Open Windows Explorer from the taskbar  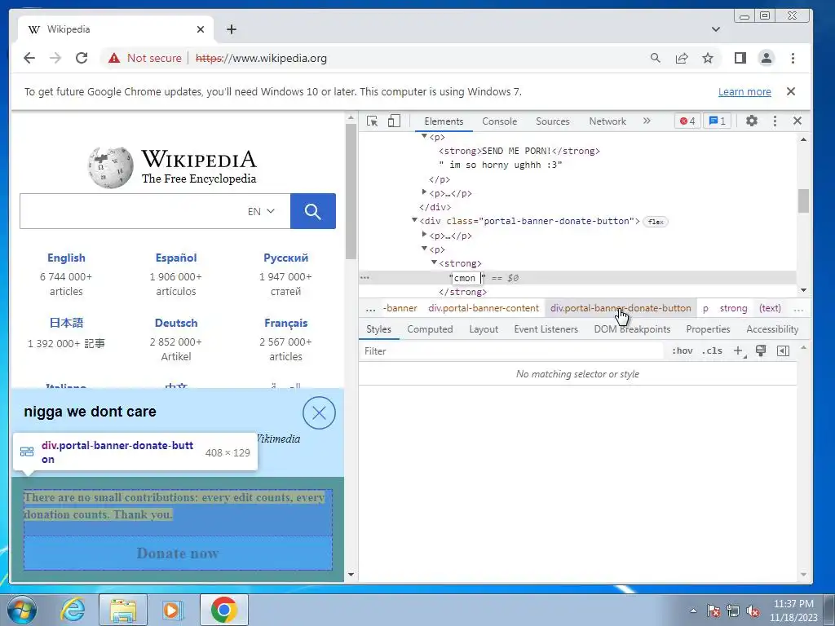tap(123, 610)
